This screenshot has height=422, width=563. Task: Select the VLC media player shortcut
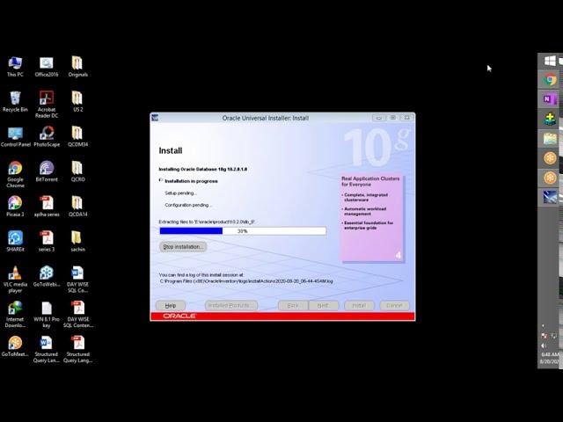tap(15, 280)
